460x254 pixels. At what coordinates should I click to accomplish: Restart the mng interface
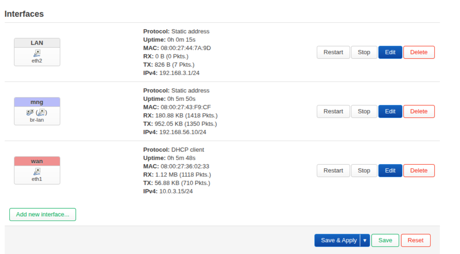(x=333, y=111)
